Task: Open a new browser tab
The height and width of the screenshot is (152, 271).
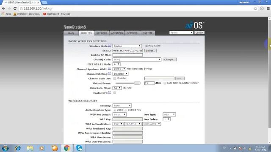Action: point(44,3)
